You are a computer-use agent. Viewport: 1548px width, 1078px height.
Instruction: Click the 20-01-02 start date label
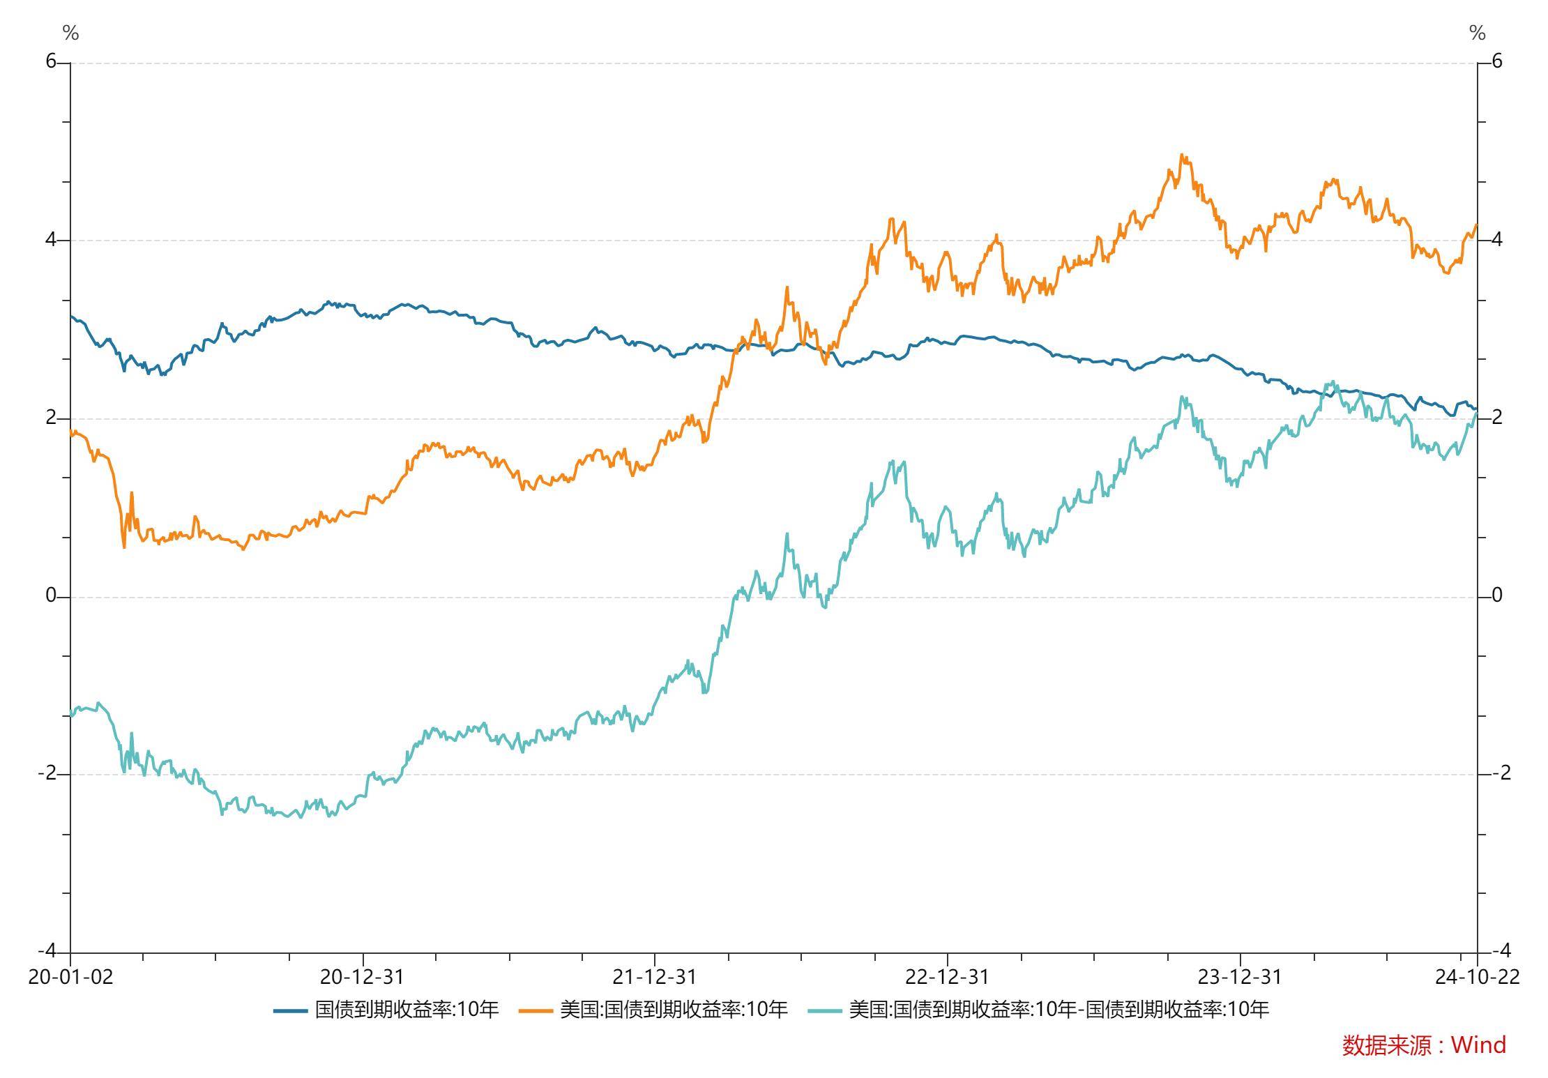[x=70, y=976]
